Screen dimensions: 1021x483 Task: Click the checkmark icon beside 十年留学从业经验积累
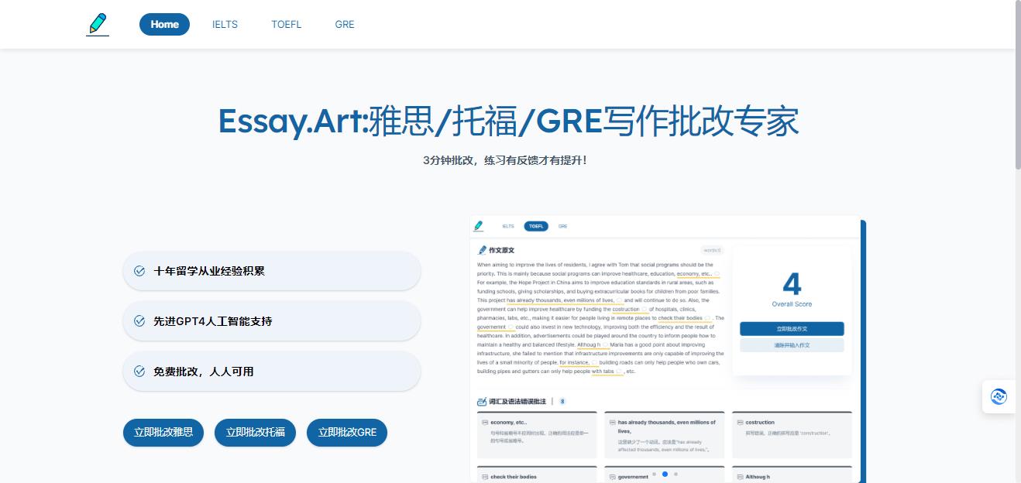139,271
